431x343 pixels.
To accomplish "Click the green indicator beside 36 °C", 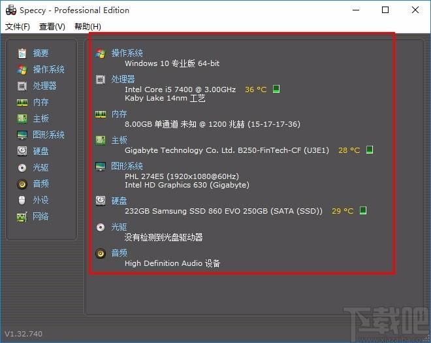I will tap(276, 89).
